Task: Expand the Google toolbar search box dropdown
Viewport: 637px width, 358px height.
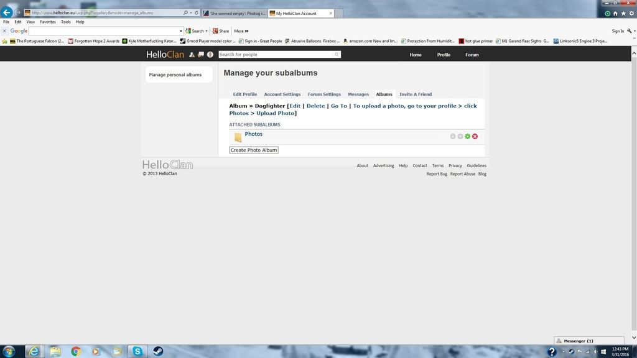Action: (x=181, y=31)
